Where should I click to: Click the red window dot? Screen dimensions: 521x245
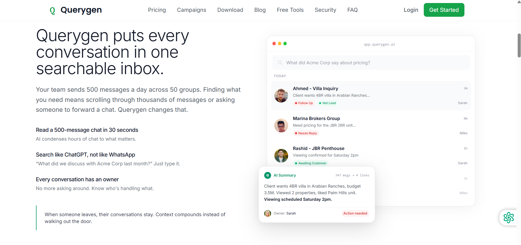coord(274,44)
